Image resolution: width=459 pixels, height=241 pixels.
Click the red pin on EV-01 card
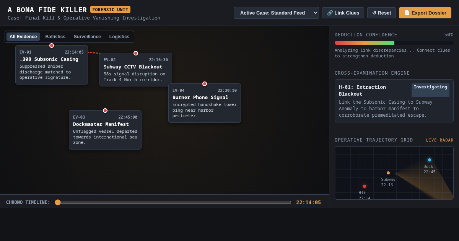(52, 46)
